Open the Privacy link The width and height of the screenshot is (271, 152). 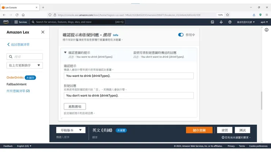tap(231, 146)
